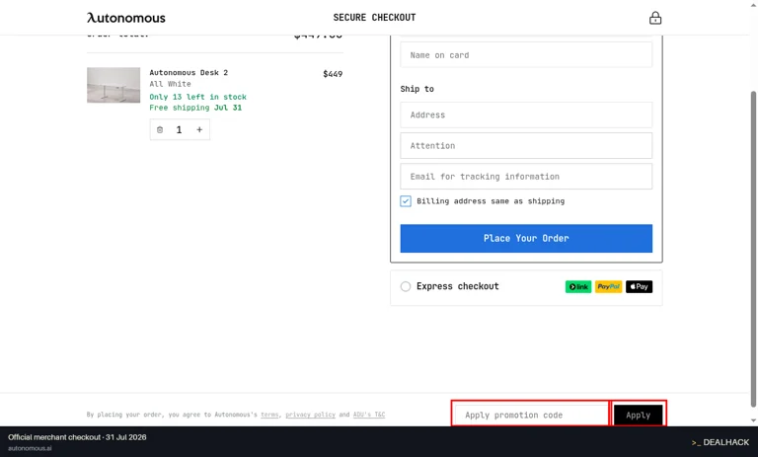Focus the Name on card field

(526, 54)
